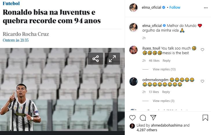Click the share icon on the image
This screenshot has height=135, width=211.
coord(96,59)
